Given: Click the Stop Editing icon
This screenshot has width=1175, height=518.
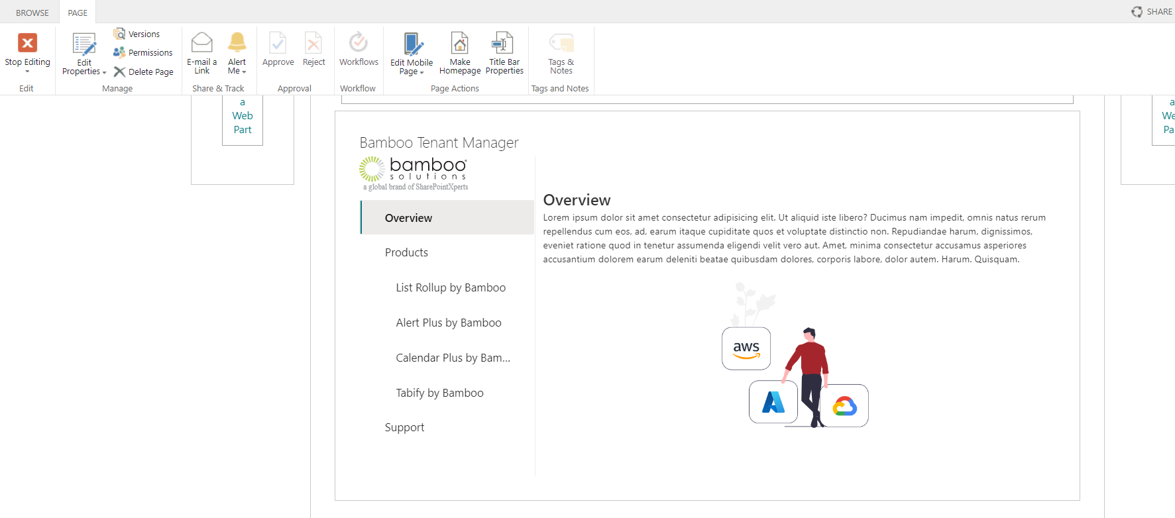Looking at the screenshot, I should (27, 43).
